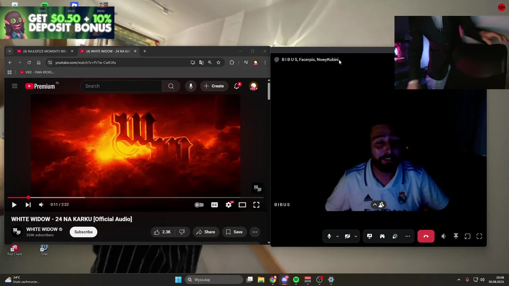The height and width of the screenshot is (286, 509).
Task: Open WHITE WIDOW channel avatar
Action: coord(16,232)
